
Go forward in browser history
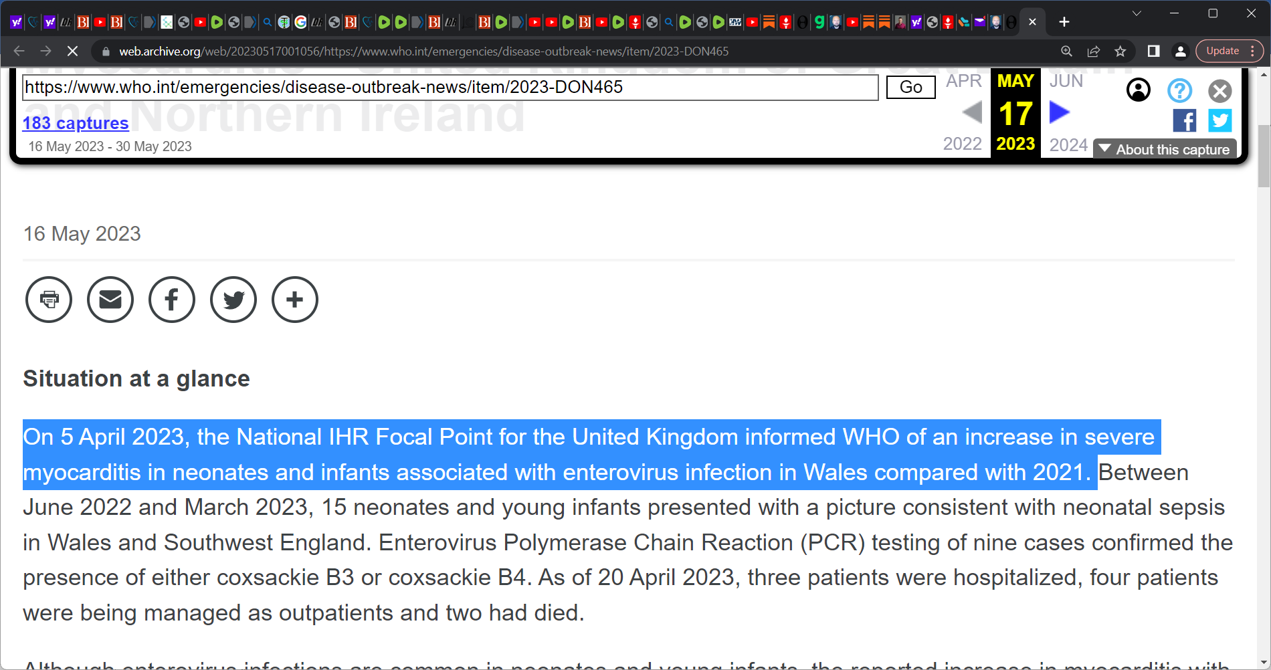45,51
